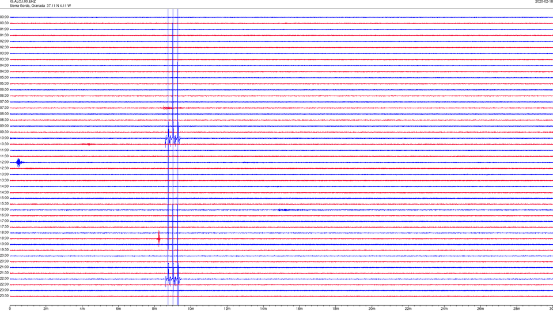
Task: Select the 11:00 trace time label
Action: [x=4, y=150]
